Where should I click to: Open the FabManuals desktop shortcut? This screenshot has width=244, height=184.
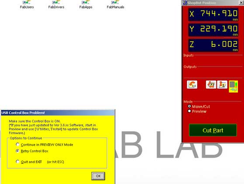115,5
